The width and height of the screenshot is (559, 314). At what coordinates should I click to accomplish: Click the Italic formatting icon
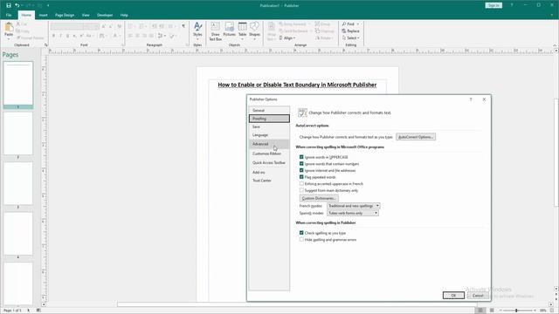60,36
